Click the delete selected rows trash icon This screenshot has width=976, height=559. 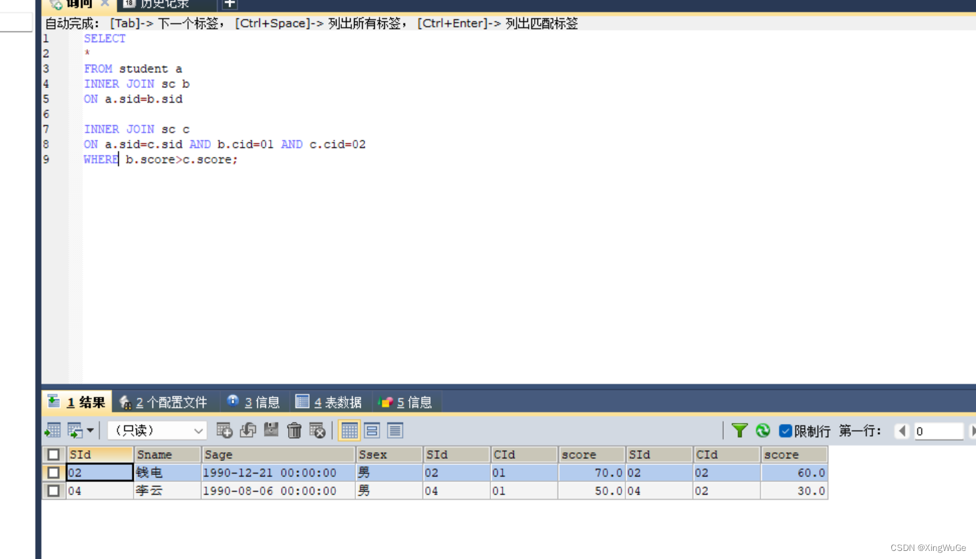click(x=294, y=430)
